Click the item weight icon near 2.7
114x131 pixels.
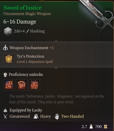(91, 126)
